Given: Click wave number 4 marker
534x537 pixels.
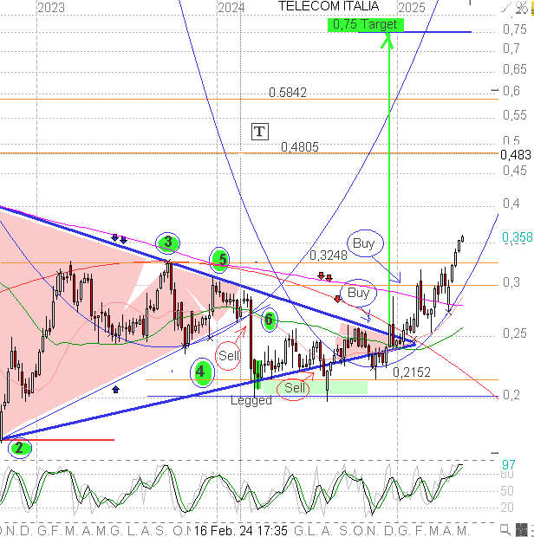Looking at the screenshot, I should point(202,372).
